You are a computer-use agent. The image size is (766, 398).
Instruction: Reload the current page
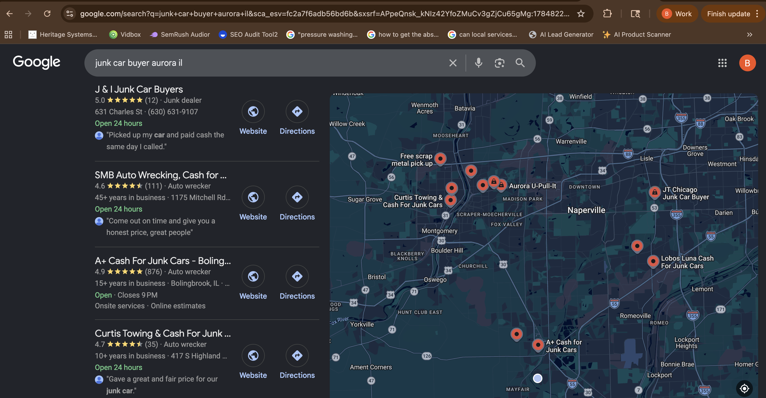47,14
